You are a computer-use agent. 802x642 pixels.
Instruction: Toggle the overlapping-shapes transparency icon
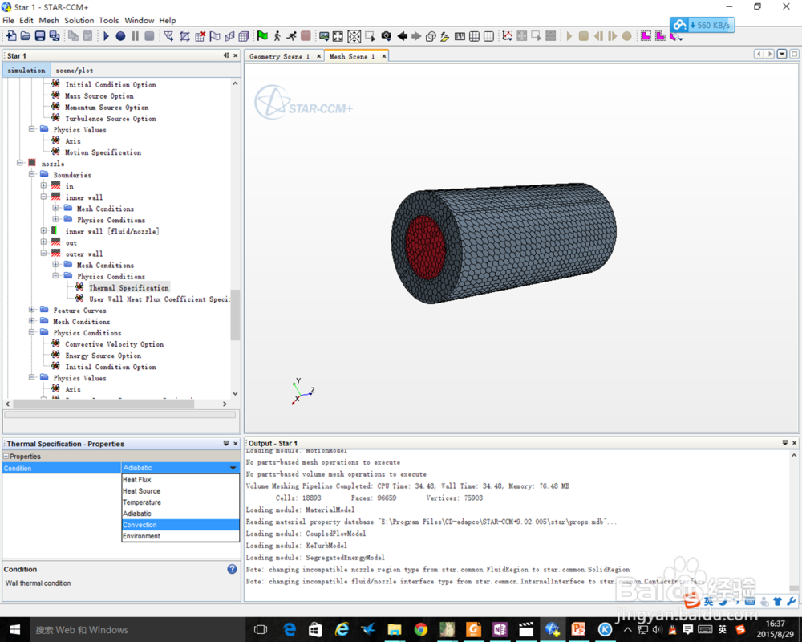[431, 36]
